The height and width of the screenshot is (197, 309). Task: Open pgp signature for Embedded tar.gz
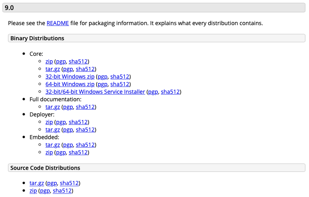pyautogui.click(x=68, y=145)
